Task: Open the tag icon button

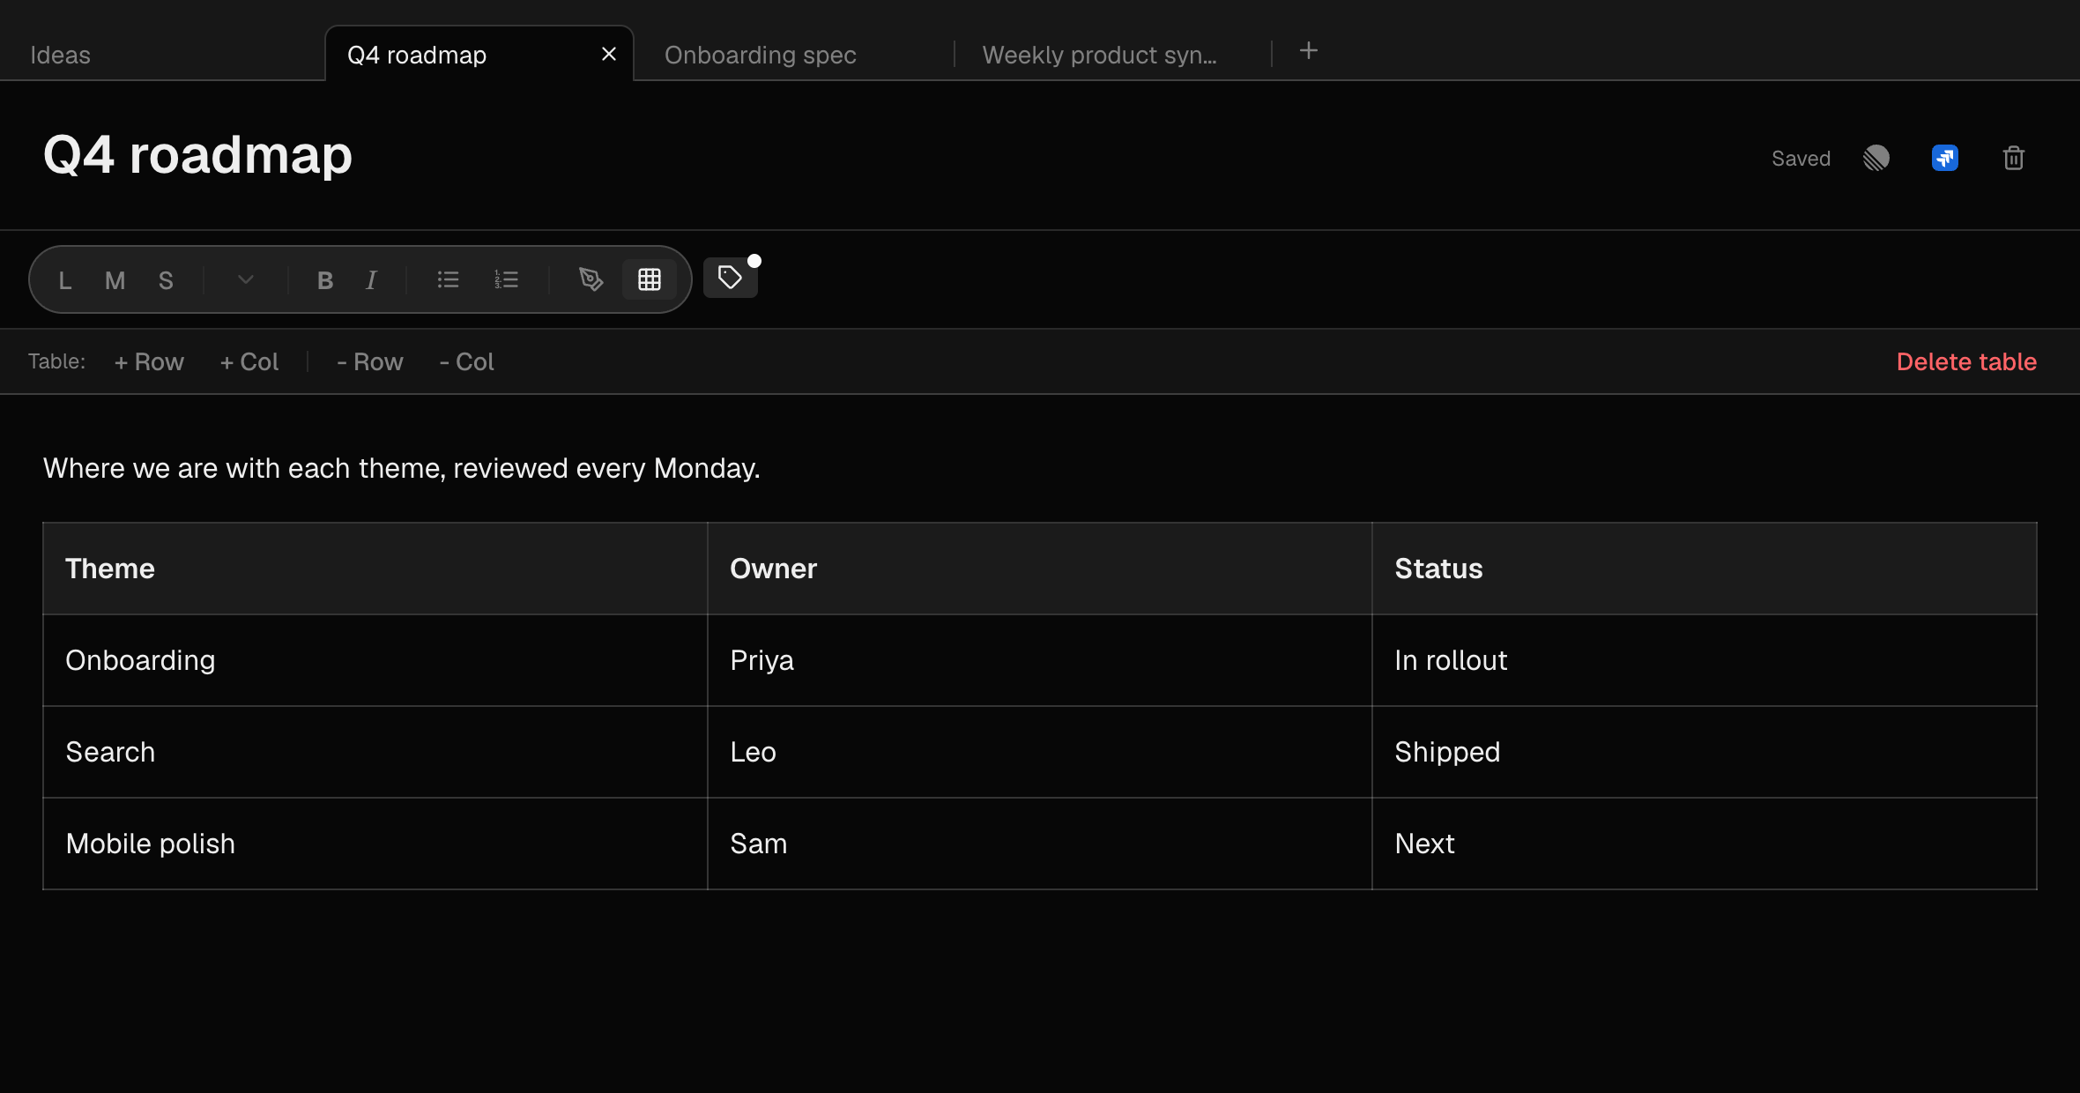Action: (731, 278)
